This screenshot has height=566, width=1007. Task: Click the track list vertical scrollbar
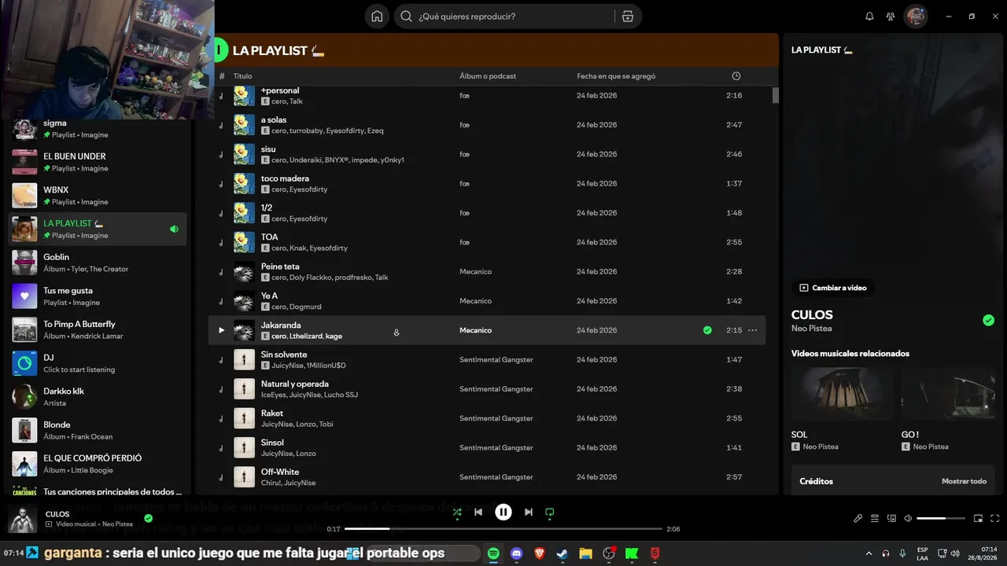[775, 95]
